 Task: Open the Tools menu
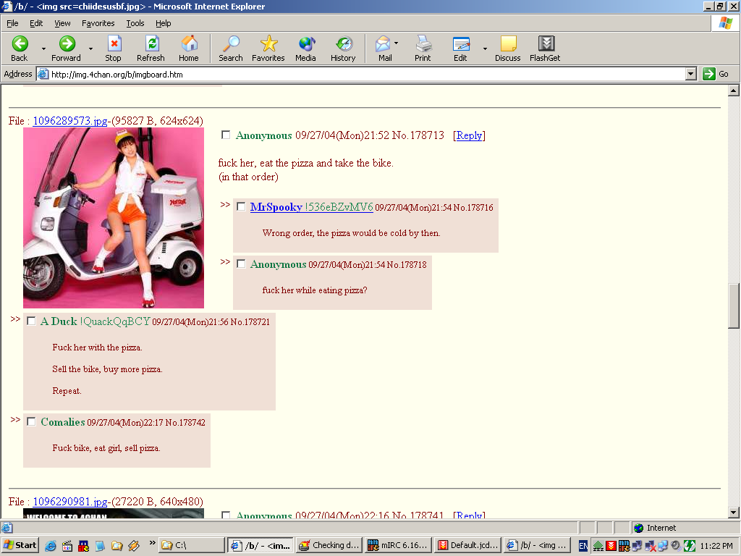pos(135,23)
